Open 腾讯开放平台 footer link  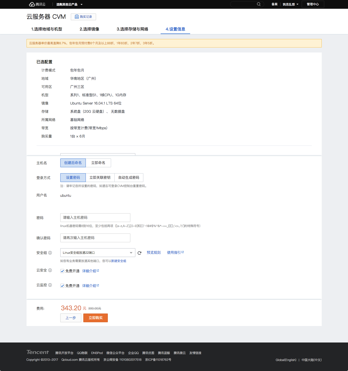click(x=64, y=353)
